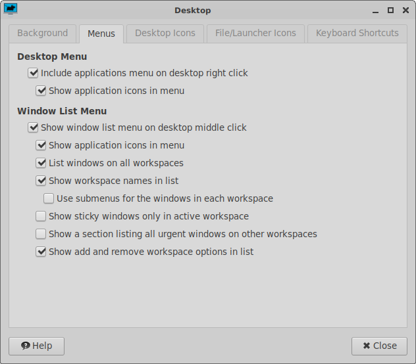Open the Desktop Icons tab
The height and width of the screenshot is (364, 416).
coord(165,34)
